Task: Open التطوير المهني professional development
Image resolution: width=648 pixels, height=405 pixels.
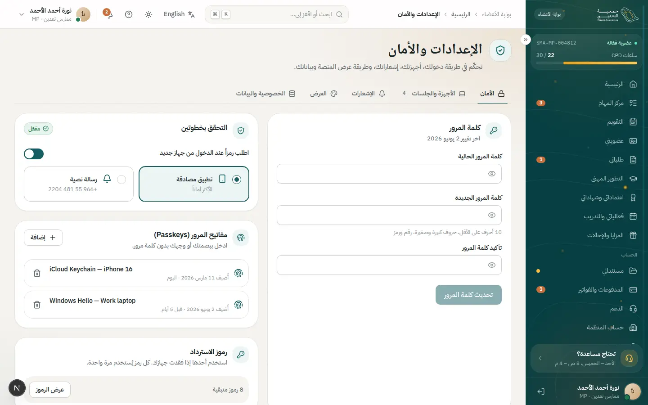Action: pos(587,179)
